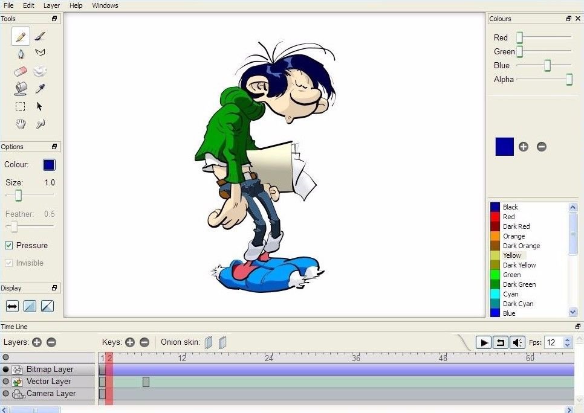Add a new layer with the plus button

(x=37, y=342)
